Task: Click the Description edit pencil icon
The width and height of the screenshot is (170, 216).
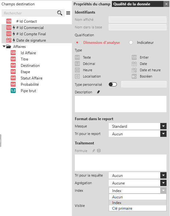Action: coord(98,92)
